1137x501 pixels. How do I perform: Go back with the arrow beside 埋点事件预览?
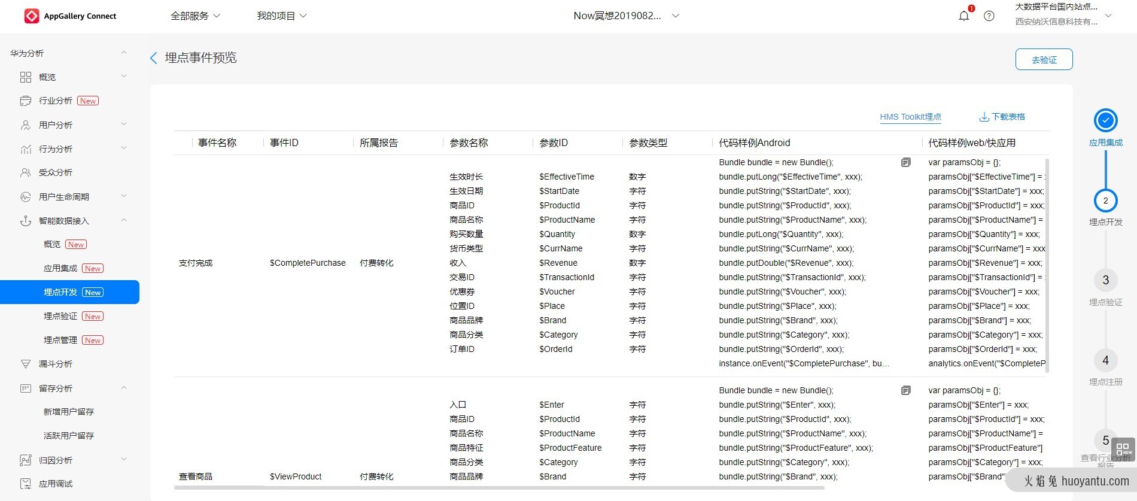tap(154, 58)
